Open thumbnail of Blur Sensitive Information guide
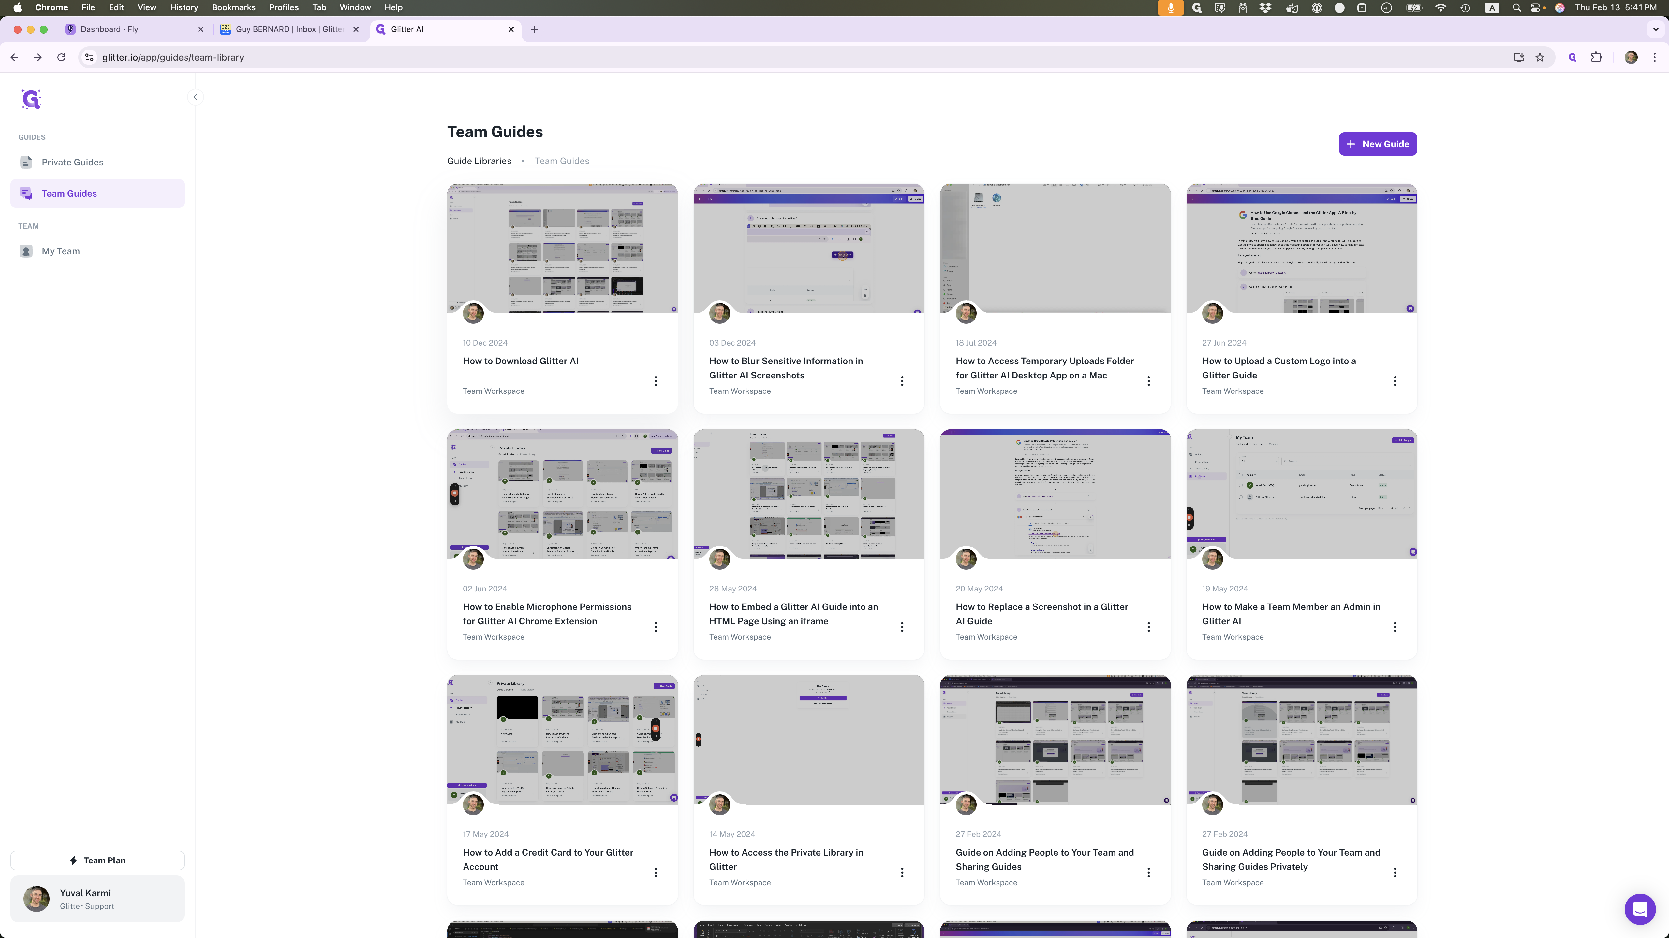This screenshot has width=1669, height=938. tap(808, 249)
